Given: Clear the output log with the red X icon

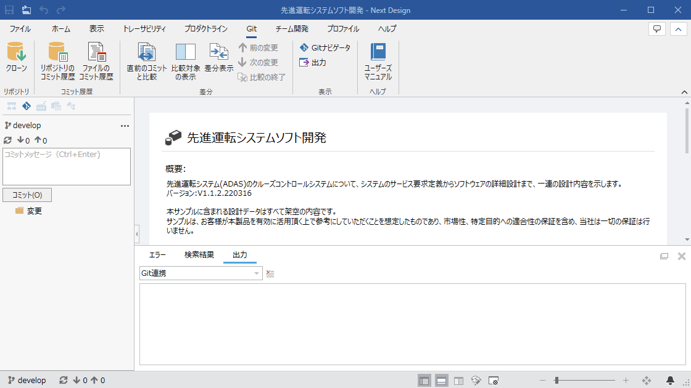Looking at the screenshot, I should [x=270, y=273].
